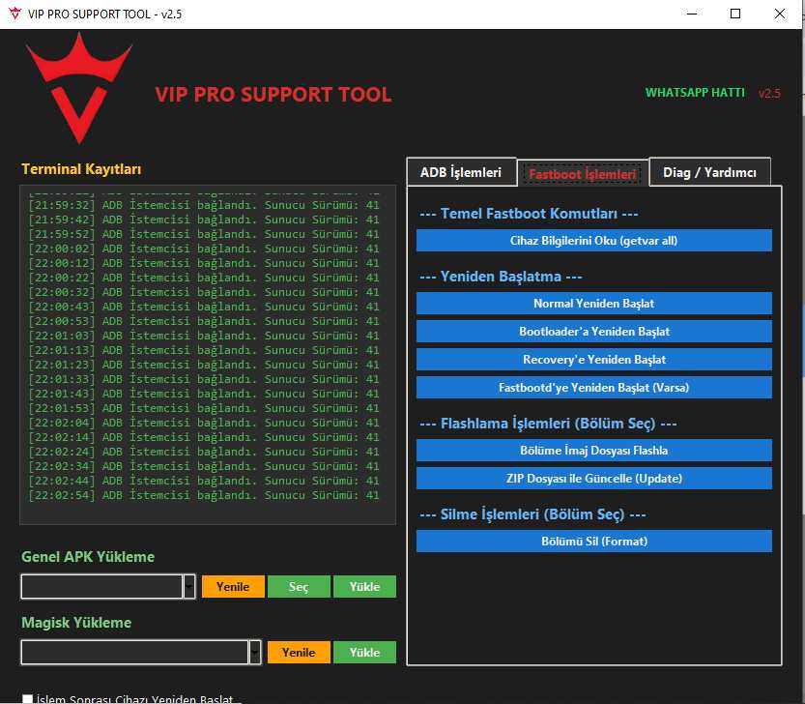Click Recovery'e Yeniden Başlat

[594, 359]
